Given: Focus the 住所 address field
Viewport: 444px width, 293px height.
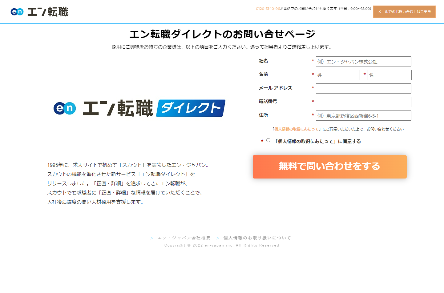Looking at the screenshot, I should coord(363,116).
